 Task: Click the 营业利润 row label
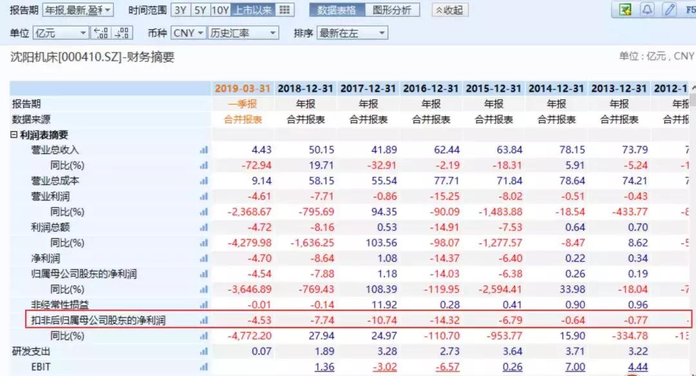click(50, 197)
